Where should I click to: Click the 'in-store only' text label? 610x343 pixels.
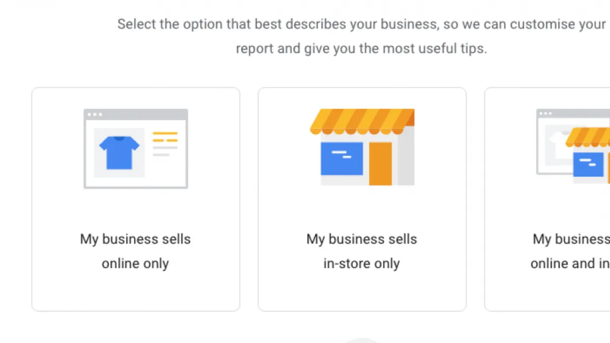(362, 264)
